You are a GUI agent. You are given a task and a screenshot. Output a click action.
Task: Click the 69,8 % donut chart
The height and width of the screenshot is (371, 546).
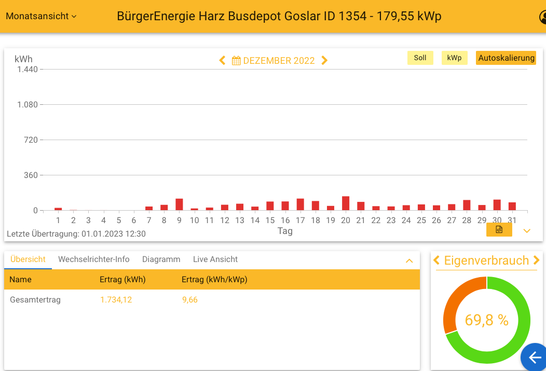click(486, 320)
